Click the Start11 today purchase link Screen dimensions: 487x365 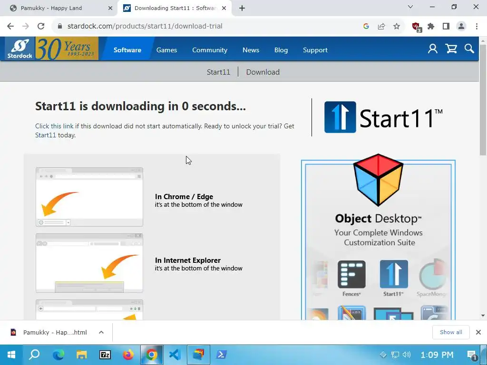pos(46,135)
